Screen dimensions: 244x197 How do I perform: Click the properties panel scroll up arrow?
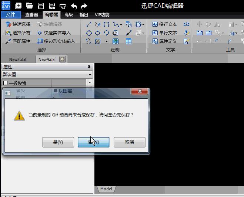coord(90,82)
